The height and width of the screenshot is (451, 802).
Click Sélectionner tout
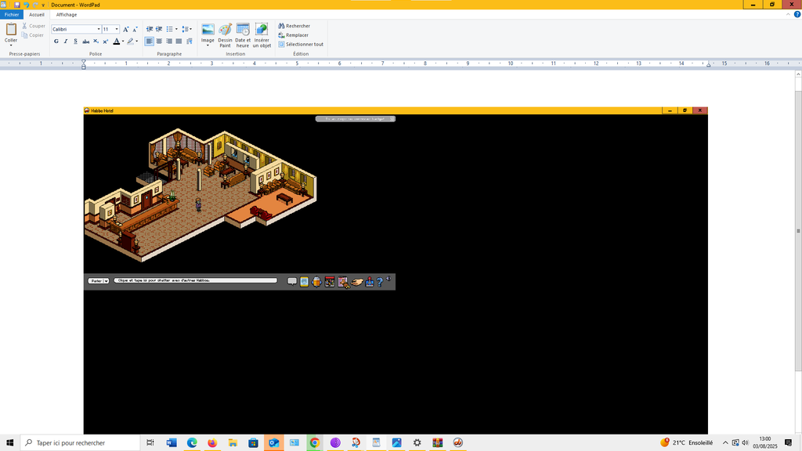coord(301,45)
